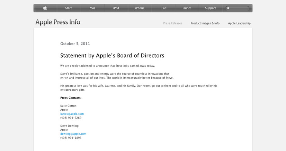Select iPad in the navigation bar
This screenshot has height=151, width=286.
163,8
